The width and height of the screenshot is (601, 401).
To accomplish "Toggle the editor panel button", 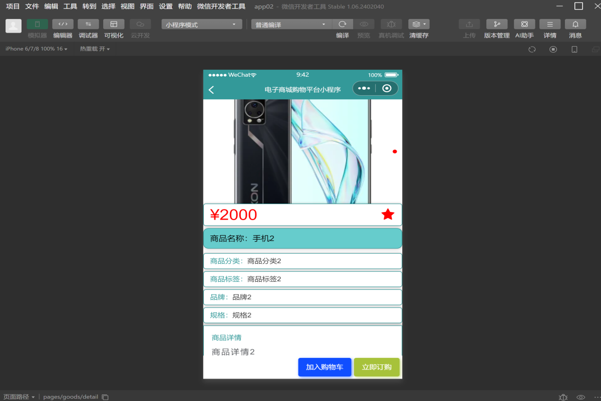I will (63, 24).
